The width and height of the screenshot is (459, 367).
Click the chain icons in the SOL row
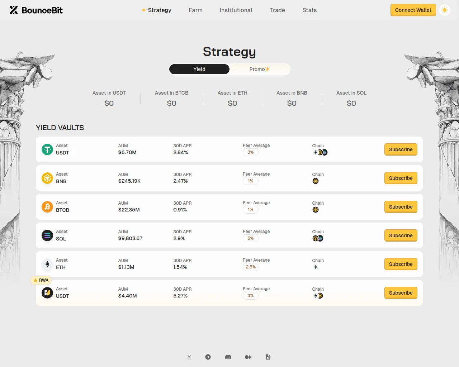pos(318,238)
